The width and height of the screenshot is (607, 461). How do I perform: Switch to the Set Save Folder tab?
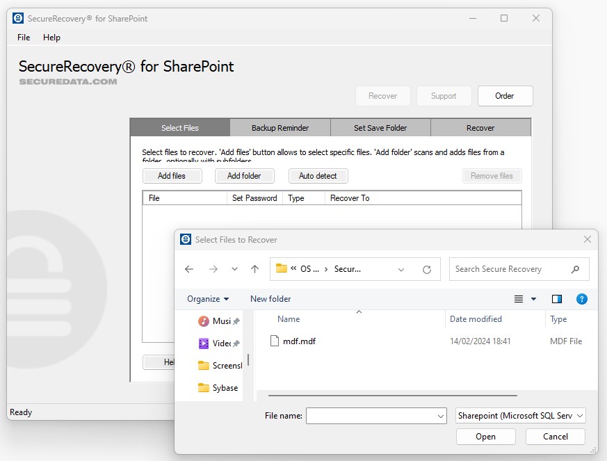pyautogui.click(x=380, y=128)
